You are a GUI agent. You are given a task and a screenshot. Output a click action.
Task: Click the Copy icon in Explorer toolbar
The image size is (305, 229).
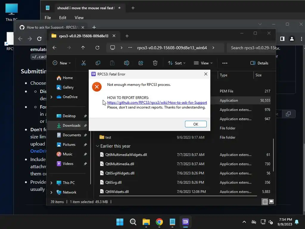tap(98, 63)
